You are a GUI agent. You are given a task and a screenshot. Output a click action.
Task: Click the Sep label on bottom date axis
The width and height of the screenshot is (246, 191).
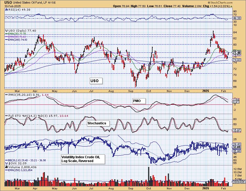pos(131,188)
